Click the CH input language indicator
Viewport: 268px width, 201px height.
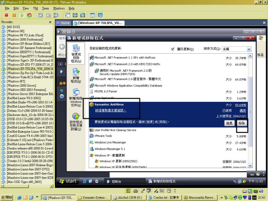point(128,191)
